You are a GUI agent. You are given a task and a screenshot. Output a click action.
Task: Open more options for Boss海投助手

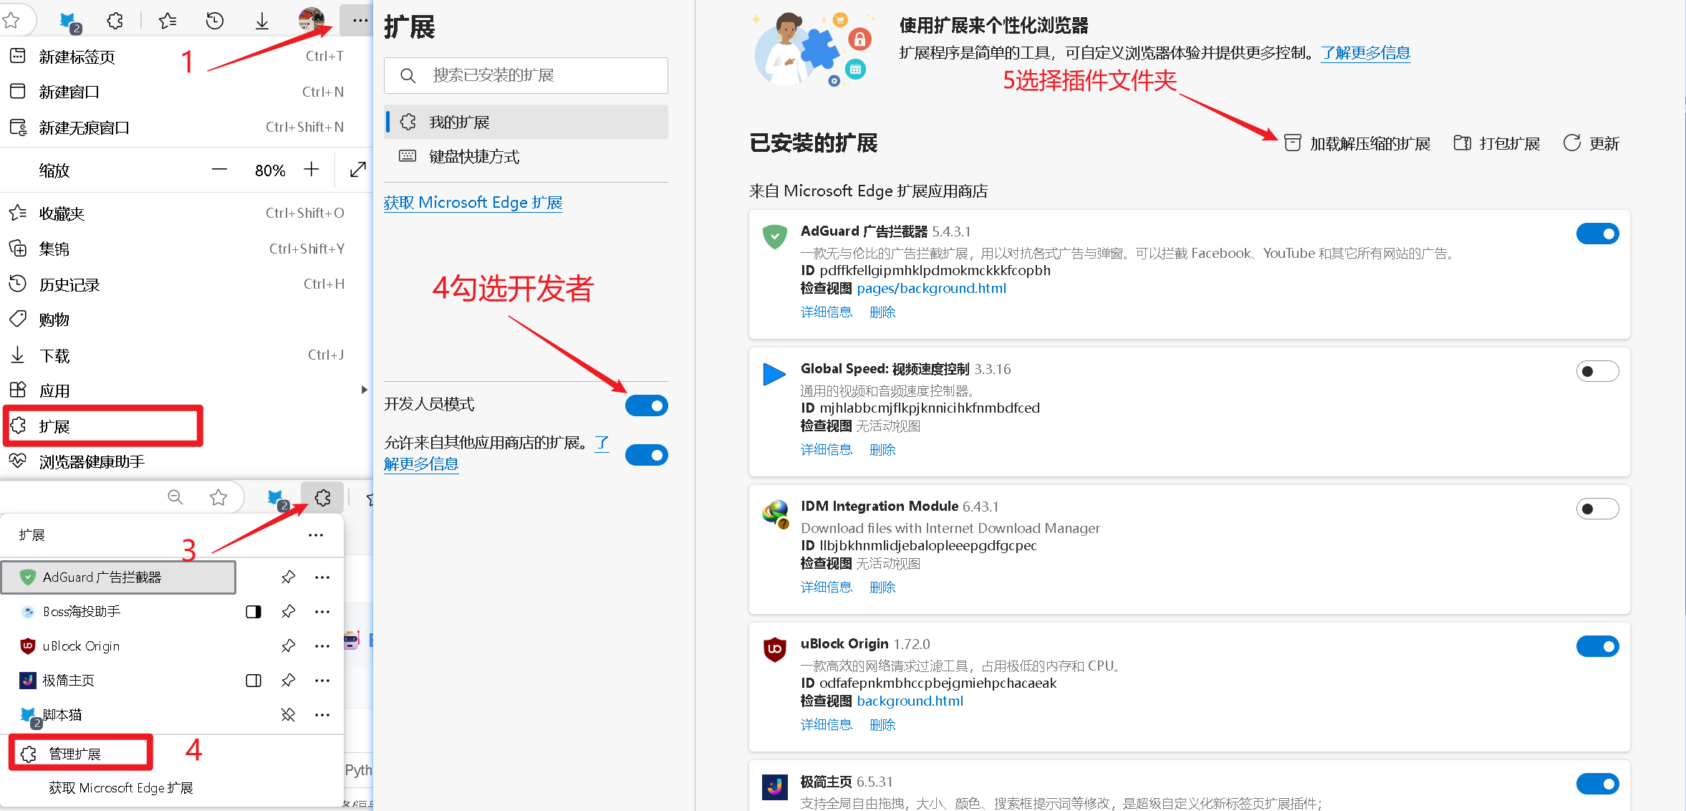322,611
